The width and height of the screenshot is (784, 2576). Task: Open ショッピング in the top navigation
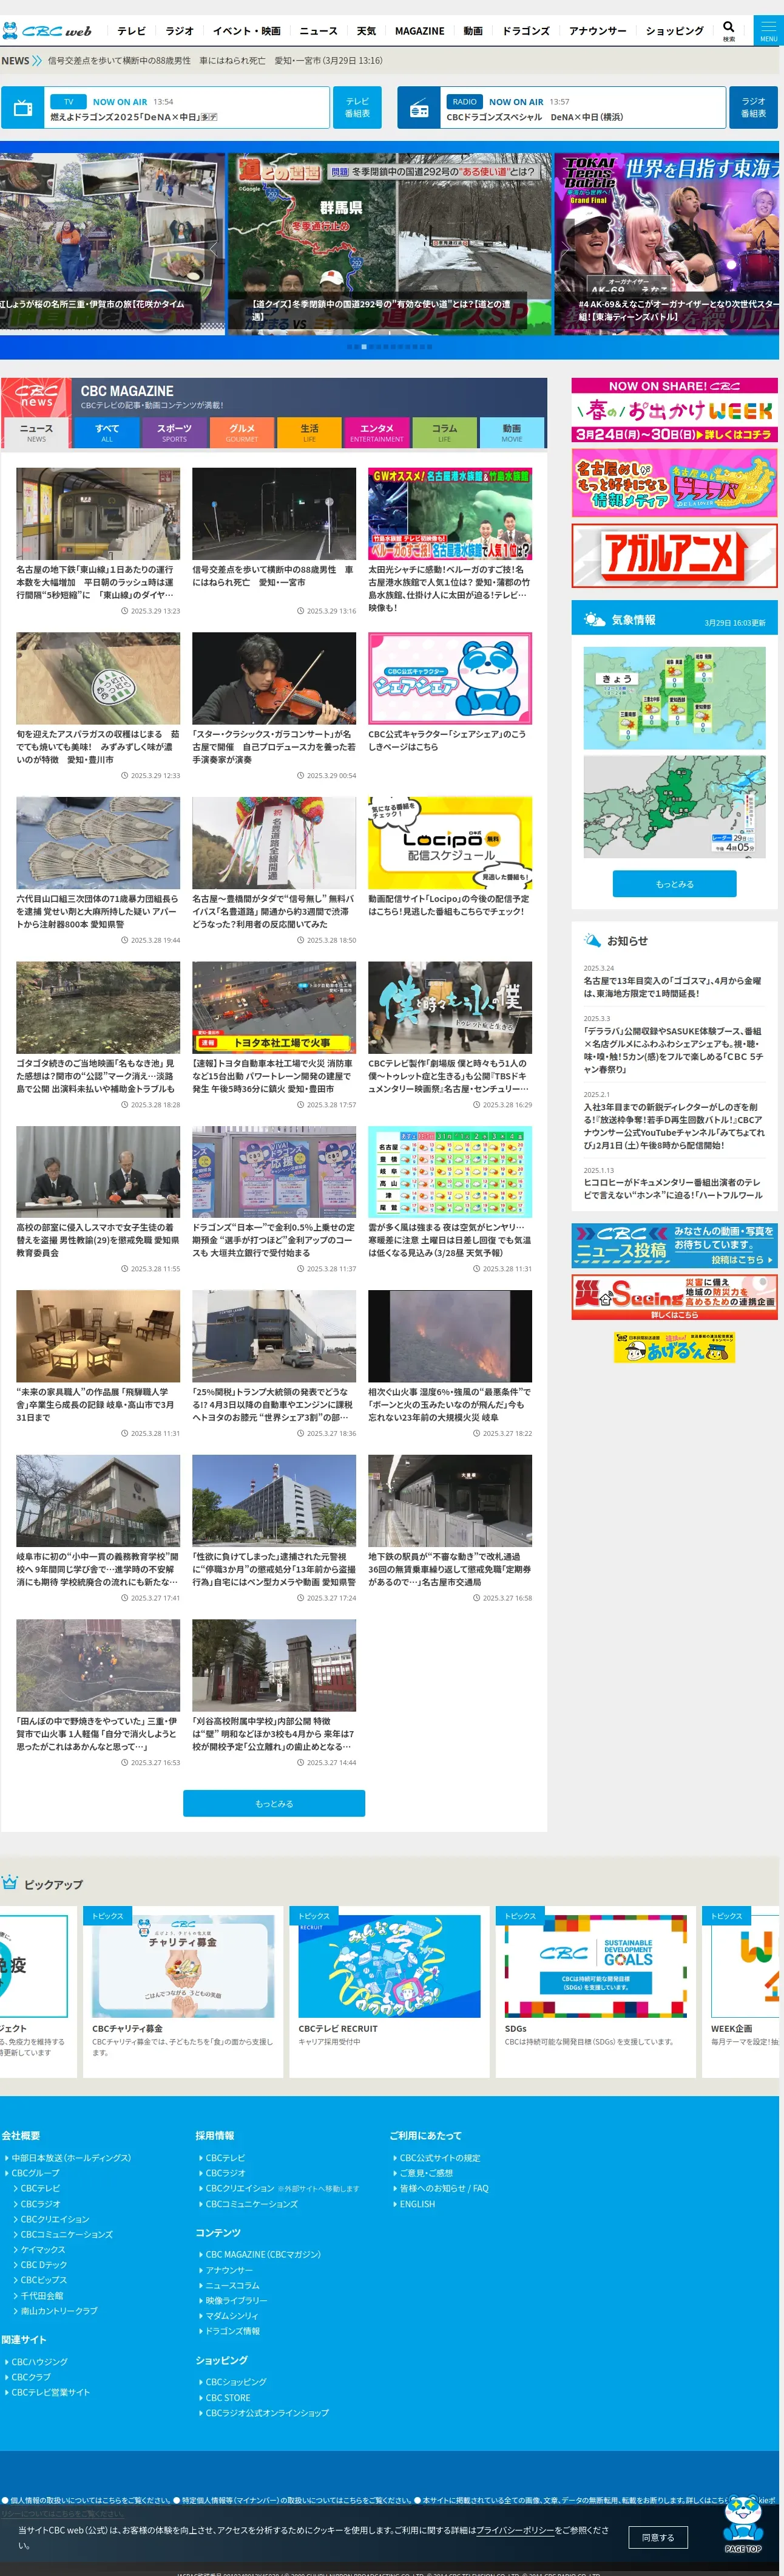coord(675,31)
